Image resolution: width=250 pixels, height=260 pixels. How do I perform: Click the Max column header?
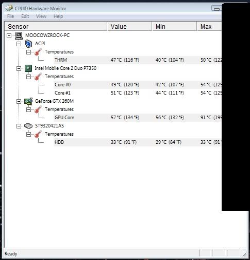(x=209, y=27)
